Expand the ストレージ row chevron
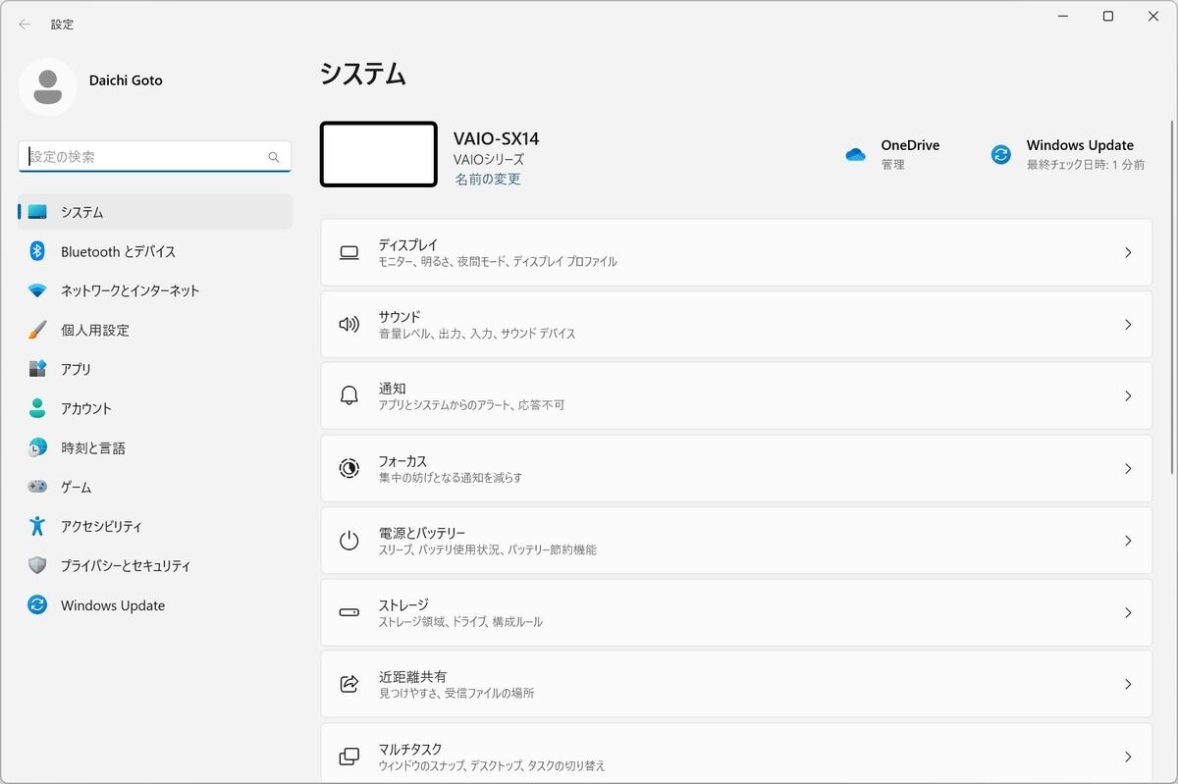This screenshot has width=1178, height=784. click(x=1128, y=612)
